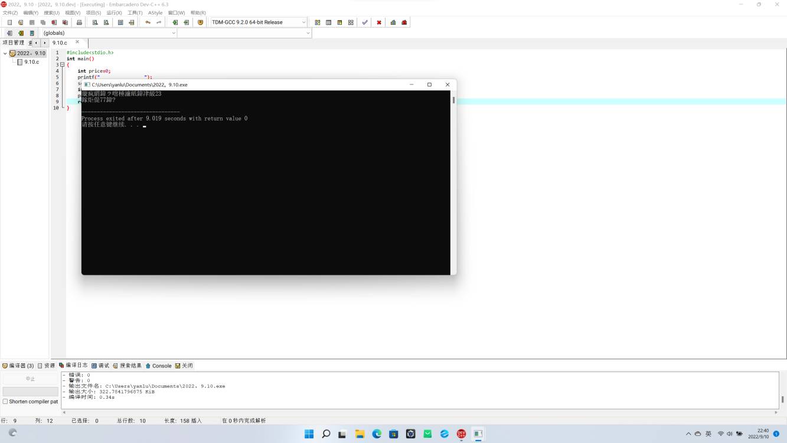
Task: Toggle the Shorten compiler paths checkbox
Action: point(5,402)
